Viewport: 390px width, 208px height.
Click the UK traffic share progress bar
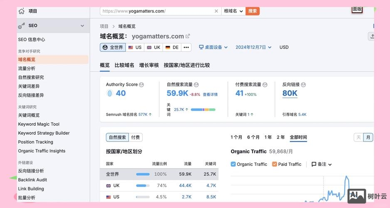143,186
